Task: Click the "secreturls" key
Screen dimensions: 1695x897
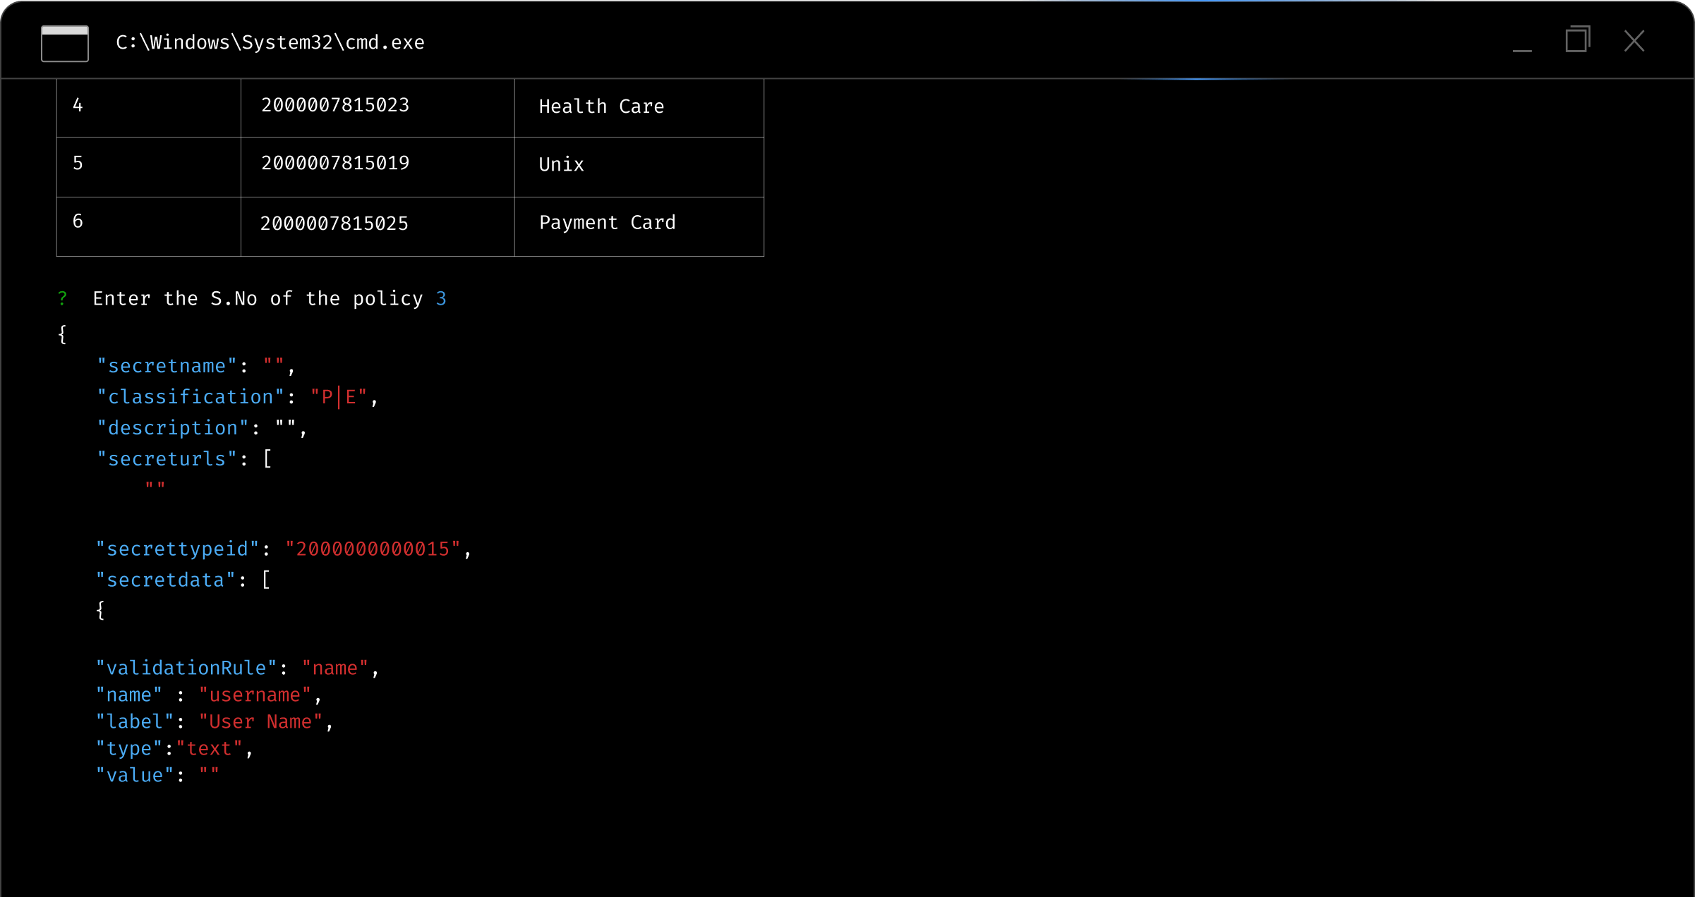Action: (x=167, y=459)
